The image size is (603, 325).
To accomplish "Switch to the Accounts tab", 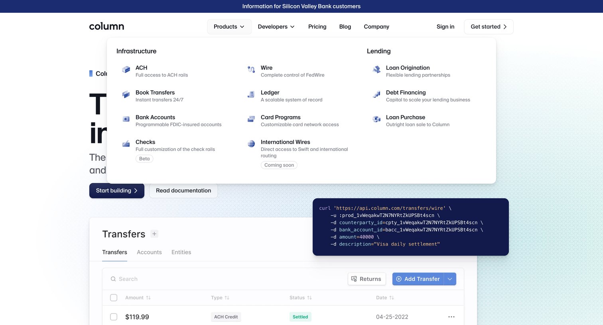I will (149, 252).
